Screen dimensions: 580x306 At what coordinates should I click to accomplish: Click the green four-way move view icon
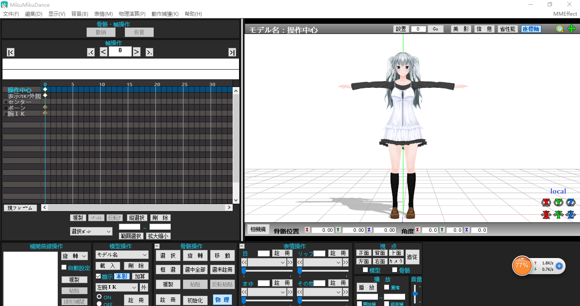pyautogui.click(x=572, y=29)
